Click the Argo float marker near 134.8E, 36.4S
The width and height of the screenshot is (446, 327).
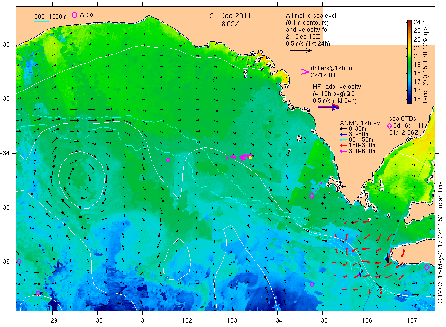(x=312, y=284)
